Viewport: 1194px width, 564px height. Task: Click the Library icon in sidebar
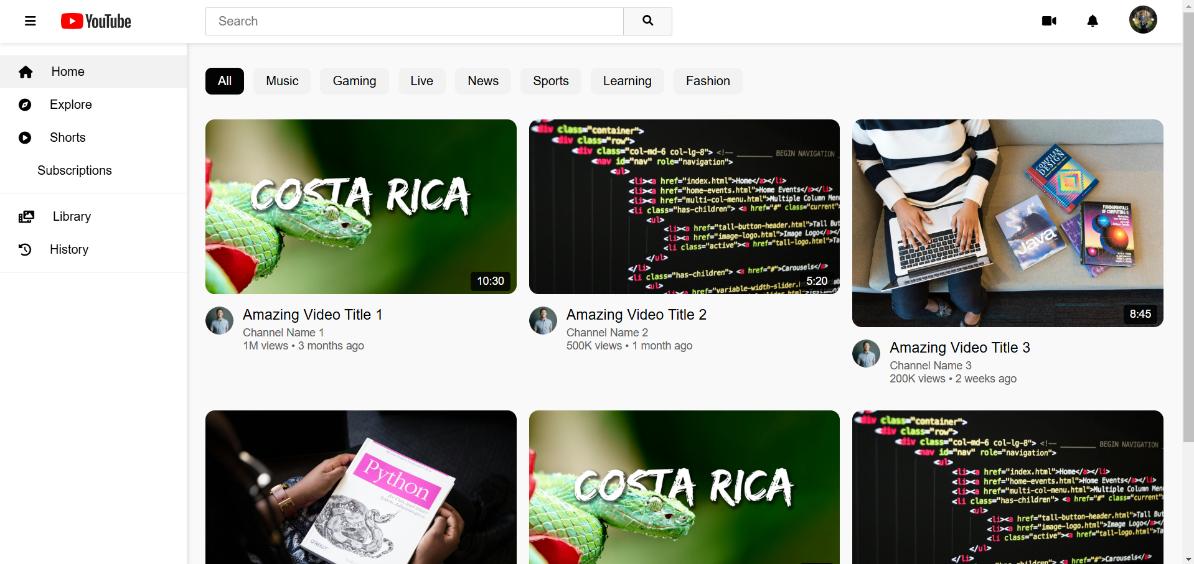(x=26, y=216)
